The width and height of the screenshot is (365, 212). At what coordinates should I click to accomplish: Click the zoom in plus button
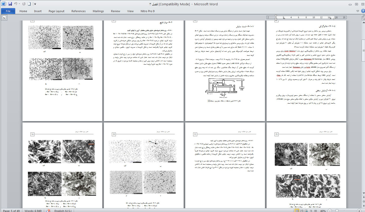(359, 210)
